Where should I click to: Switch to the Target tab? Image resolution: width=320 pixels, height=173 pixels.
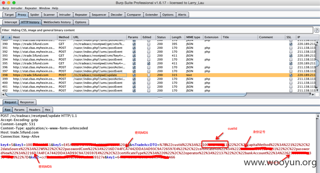[9, 15]
